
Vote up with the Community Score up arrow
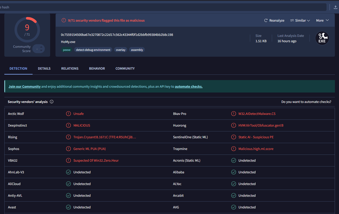pos(41,47)
